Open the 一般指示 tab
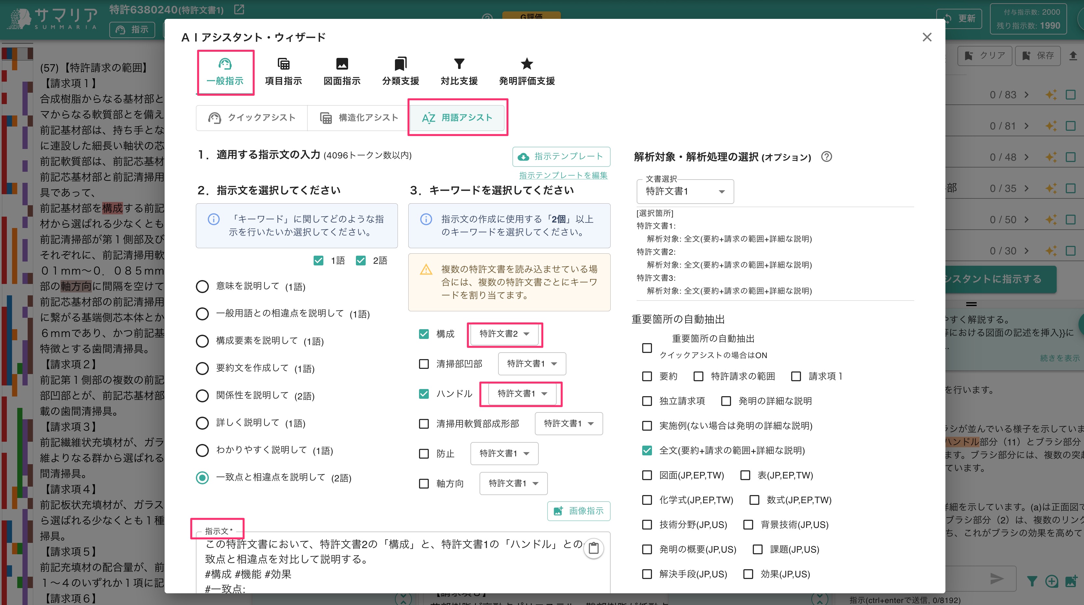Screen dimensions: 1084x605 225,72
